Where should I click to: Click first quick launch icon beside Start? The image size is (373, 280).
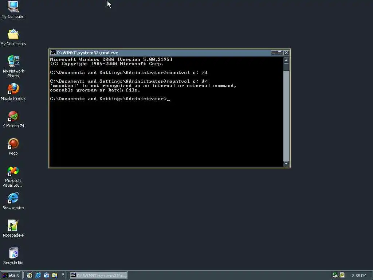click(x=30, y=275)
